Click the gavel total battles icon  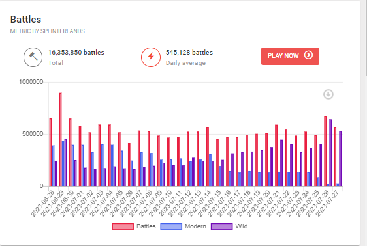point(33,57)
